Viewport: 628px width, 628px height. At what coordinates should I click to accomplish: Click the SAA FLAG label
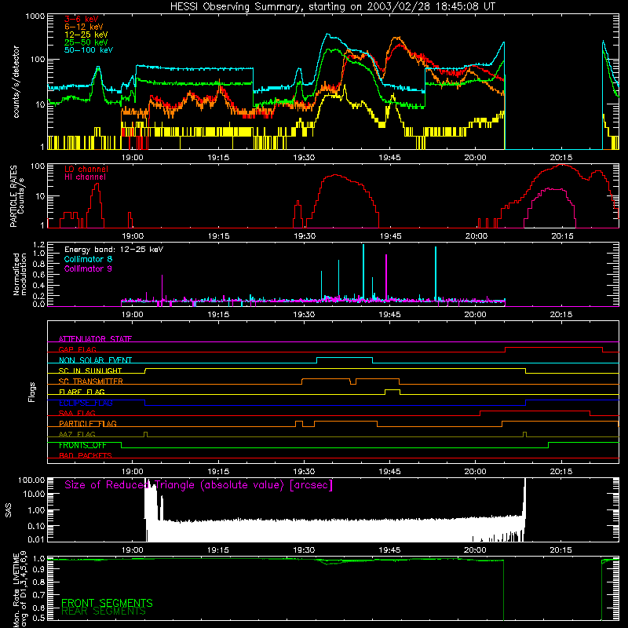pos(77,413)
